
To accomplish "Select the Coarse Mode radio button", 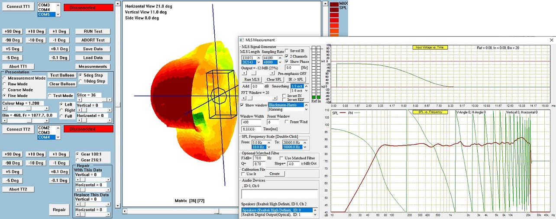I will (x=18, y=90).
